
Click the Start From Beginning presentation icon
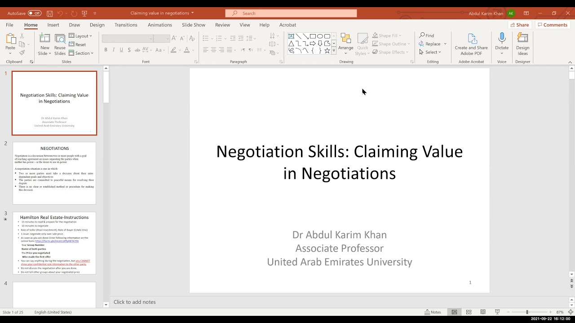click(x=84, y=13)
